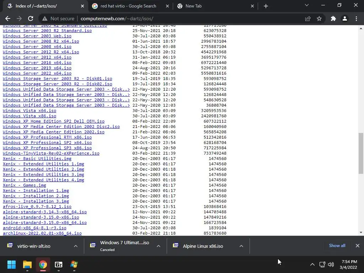Download Windows_XP_Professional_SP3_x86.iso
The height and width of the screenshot is (273, 364).
click(47, 148)
